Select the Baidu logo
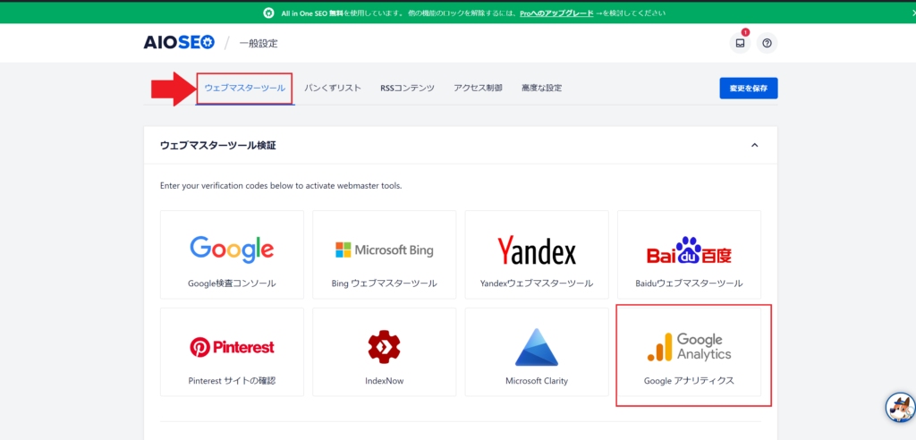This screenshot has height=440, width=916. tap(690, 250)
